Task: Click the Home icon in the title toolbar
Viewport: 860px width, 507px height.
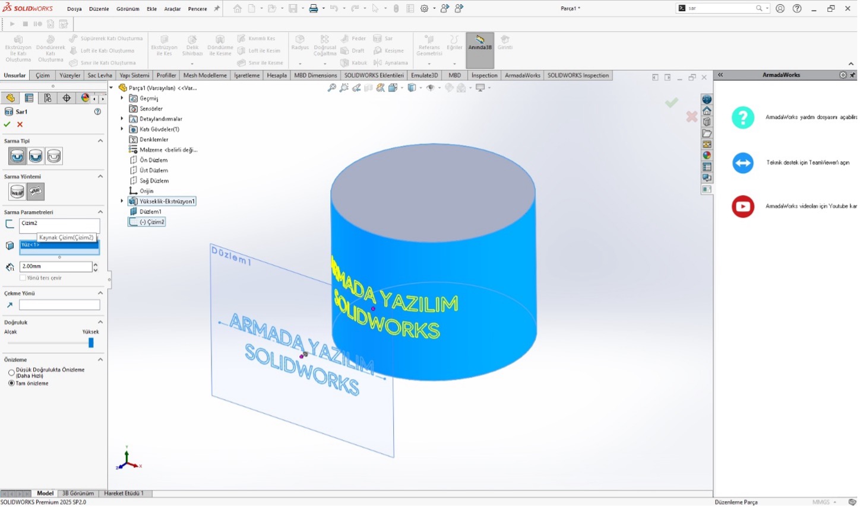Action: pos(238,8)
